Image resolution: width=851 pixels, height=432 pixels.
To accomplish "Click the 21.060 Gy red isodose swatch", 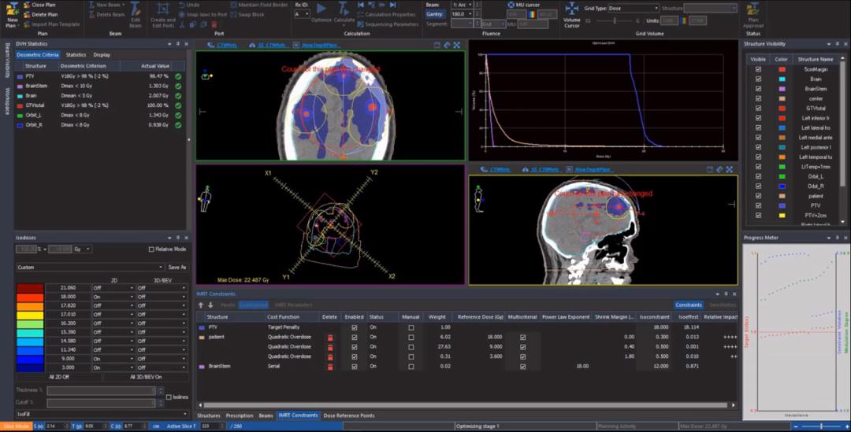I will 30,288.
